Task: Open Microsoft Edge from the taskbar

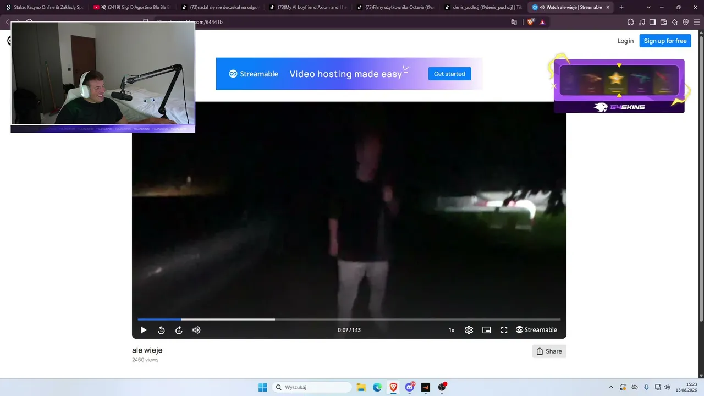Action: 377,387
